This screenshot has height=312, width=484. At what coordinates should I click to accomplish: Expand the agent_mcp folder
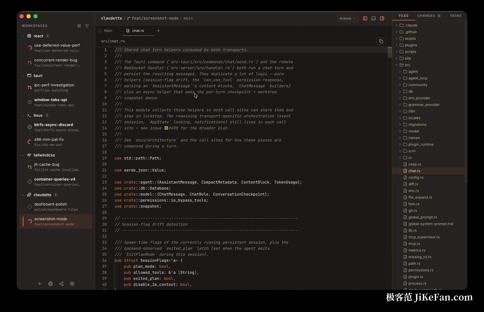click(x=400, y=78)
